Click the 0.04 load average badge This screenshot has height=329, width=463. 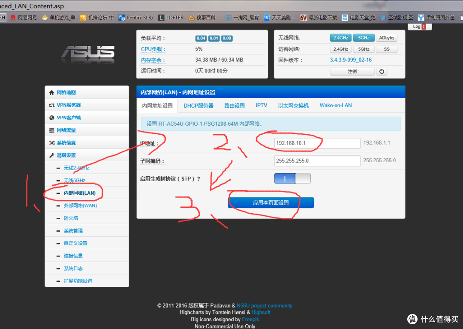pyautogui.click(x=201, y=39)
